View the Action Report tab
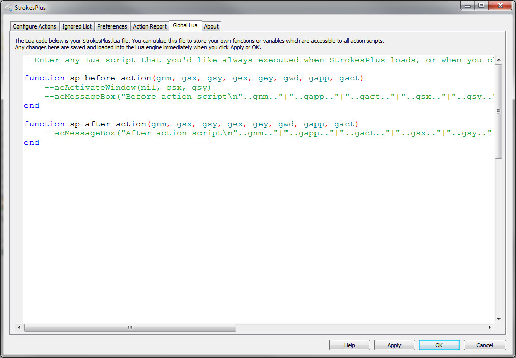 tap(150, 26)
